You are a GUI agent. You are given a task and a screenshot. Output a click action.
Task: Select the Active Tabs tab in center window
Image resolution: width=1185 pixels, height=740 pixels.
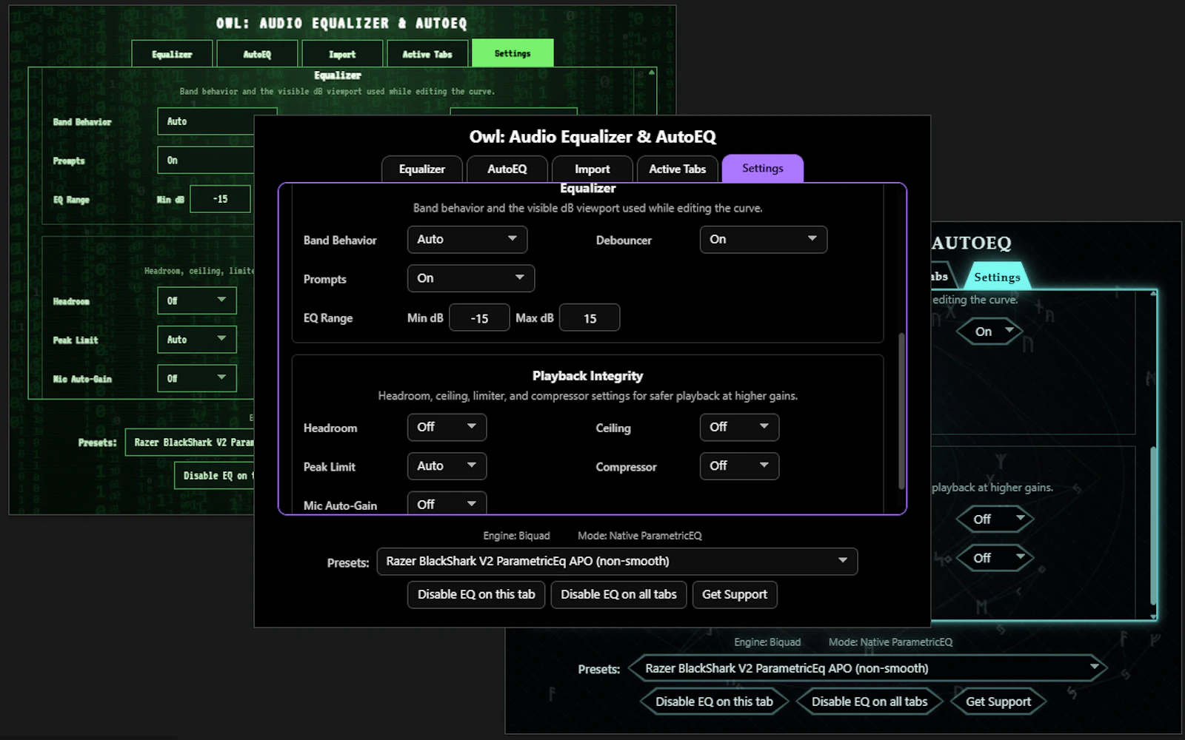point(678,169)
